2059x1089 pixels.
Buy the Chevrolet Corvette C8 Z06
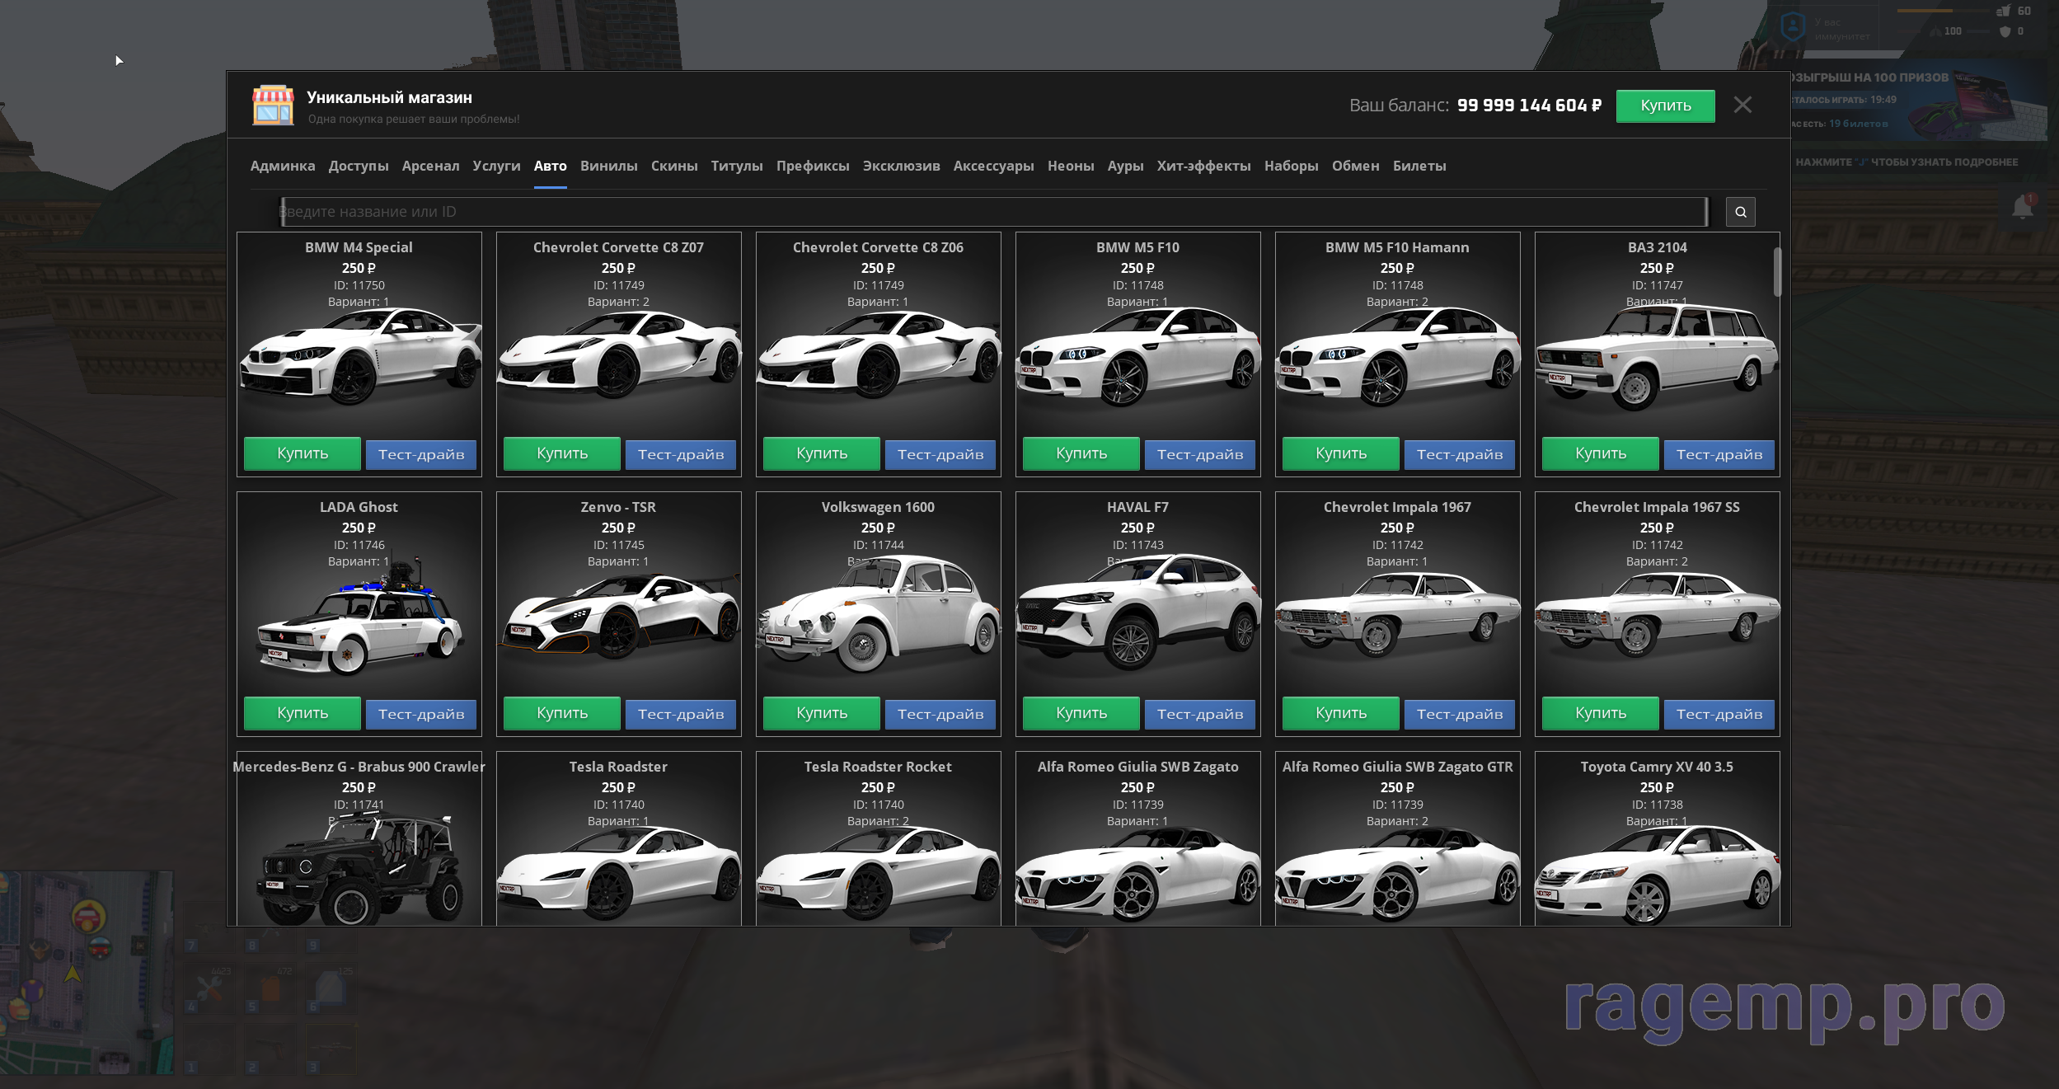[x=822, y=453]
